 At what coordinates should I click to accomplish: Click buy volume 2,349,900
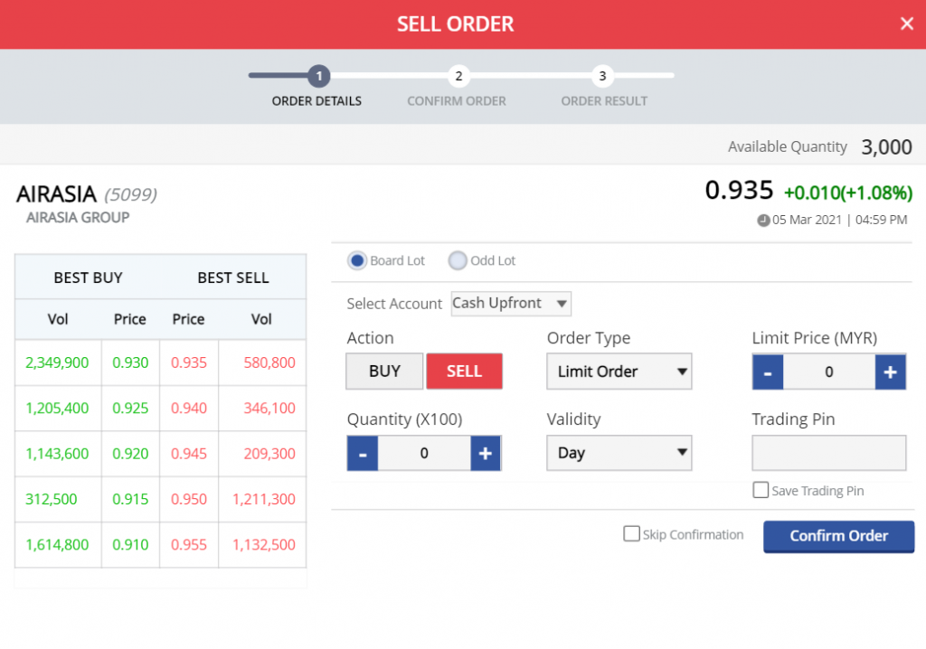pyautogui.click(x=57, y=362)
